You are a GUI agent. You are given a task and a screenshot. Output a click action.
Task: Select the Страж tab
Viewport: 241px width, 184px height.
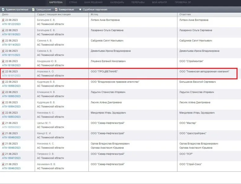73,3
